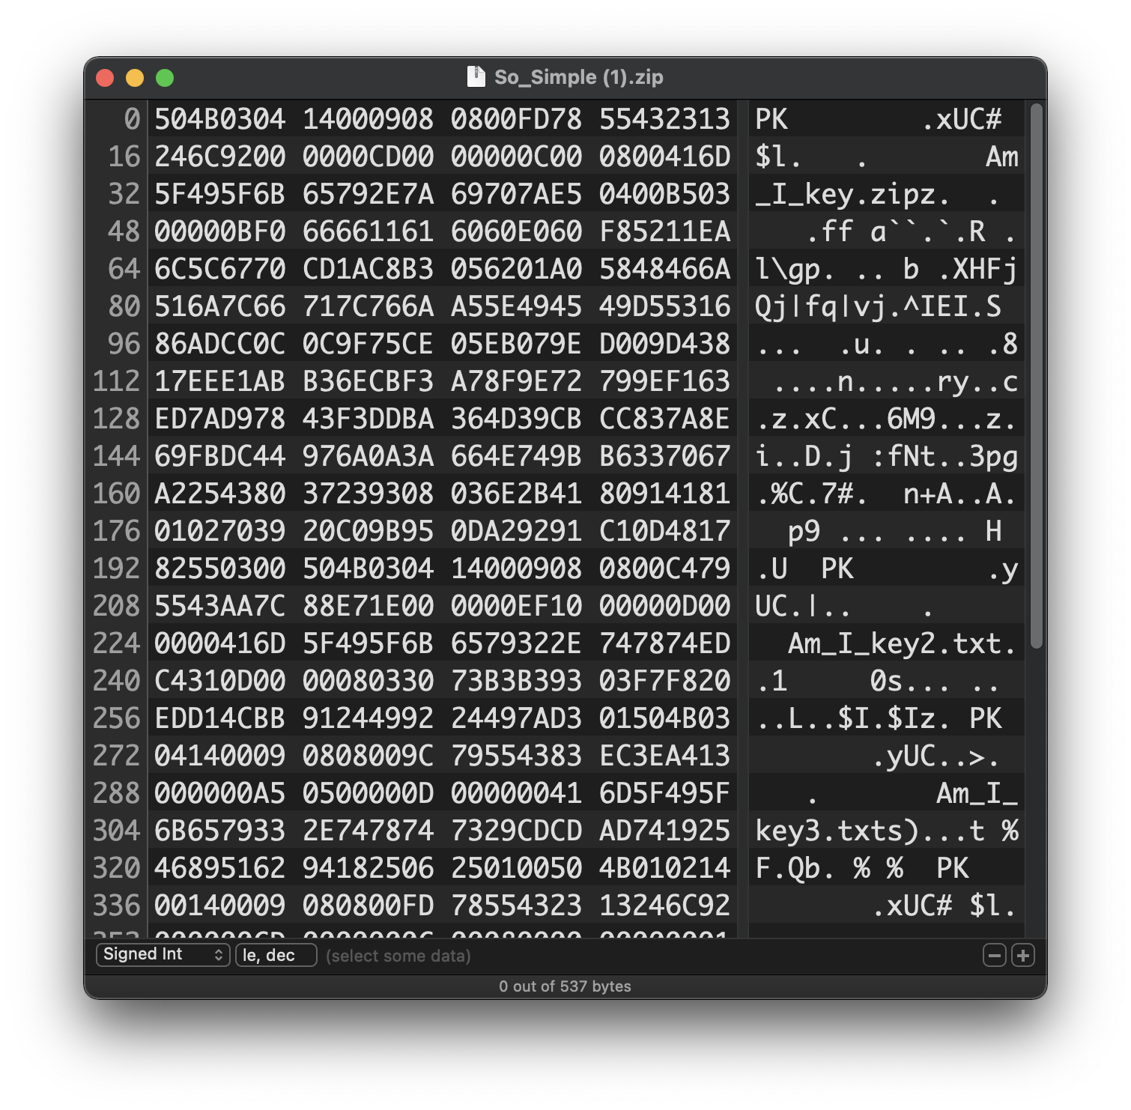Select hex group 6D5F495F at offset 288
Screen dimensions: 1131x1110
[664, 793]
